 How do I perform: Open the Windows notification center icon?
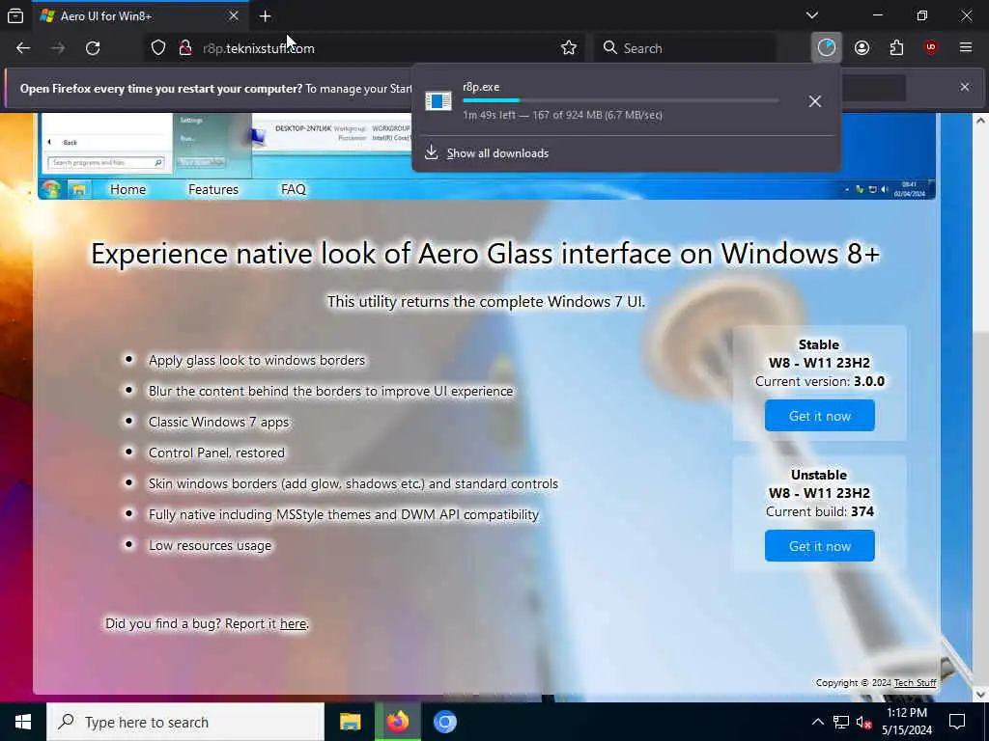957,722
